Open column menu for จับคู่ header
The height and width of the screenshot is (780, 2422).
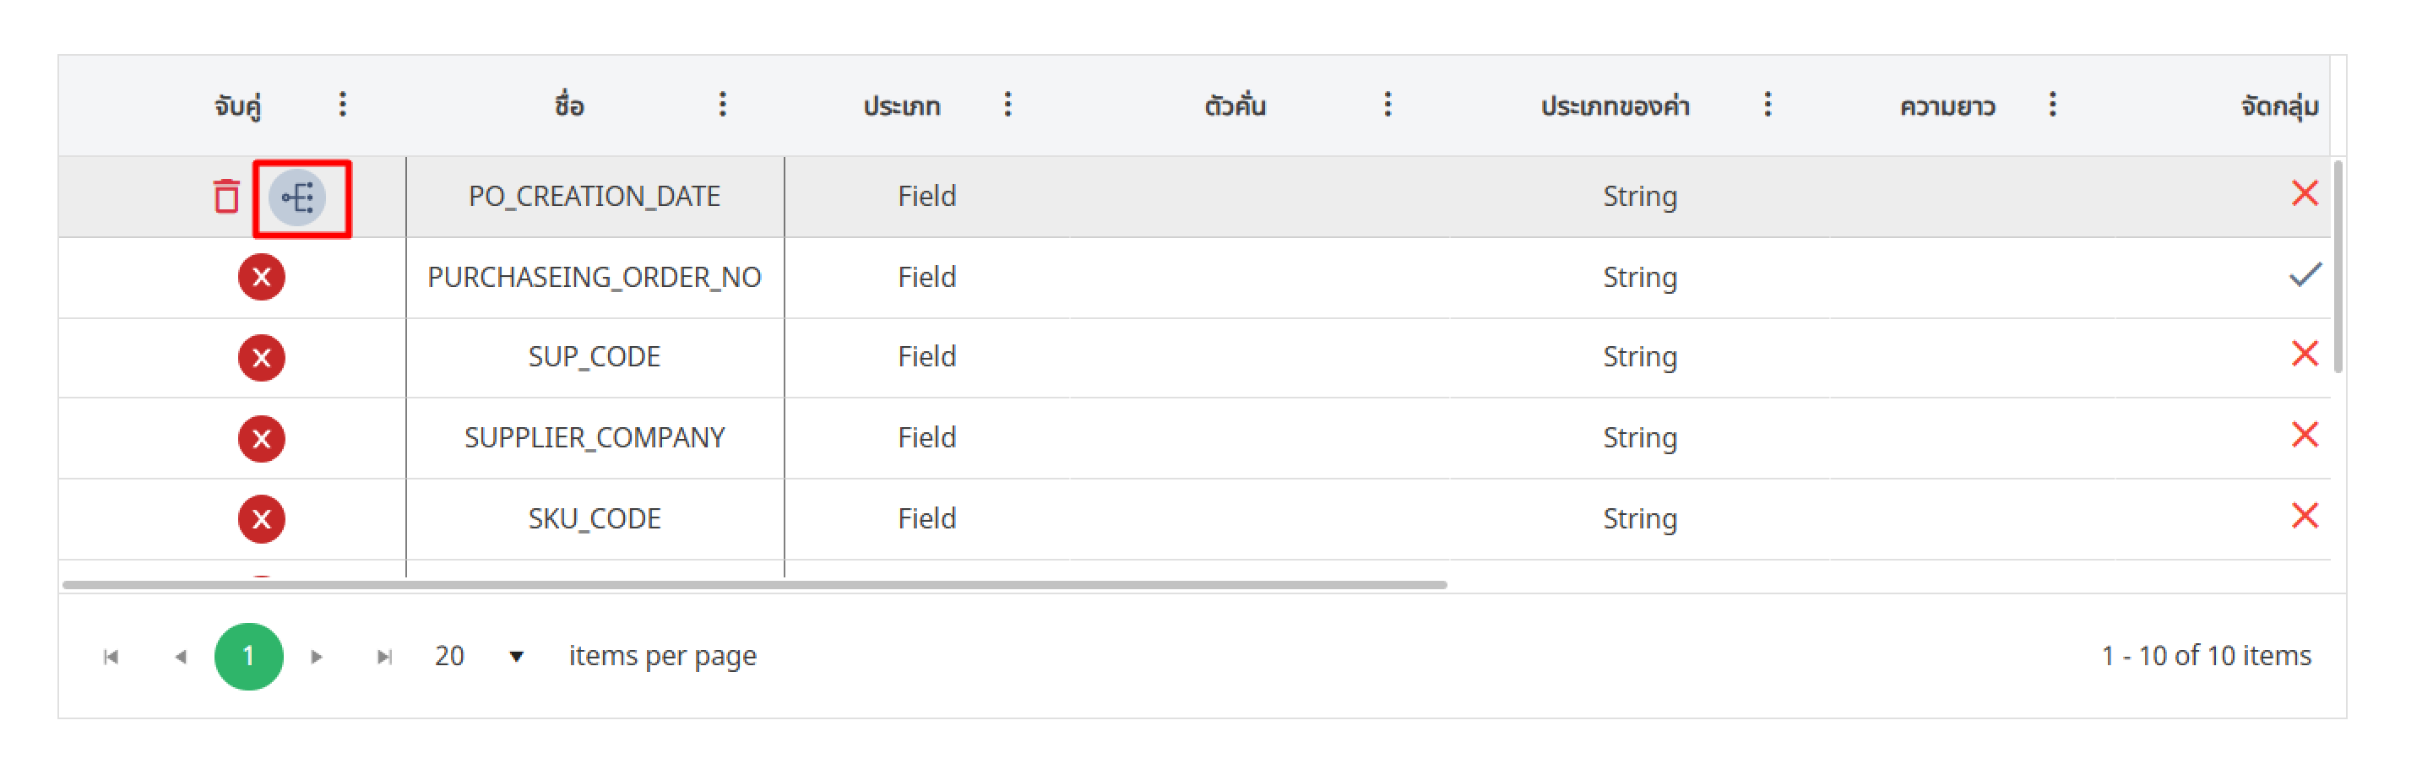pos(343,105)
